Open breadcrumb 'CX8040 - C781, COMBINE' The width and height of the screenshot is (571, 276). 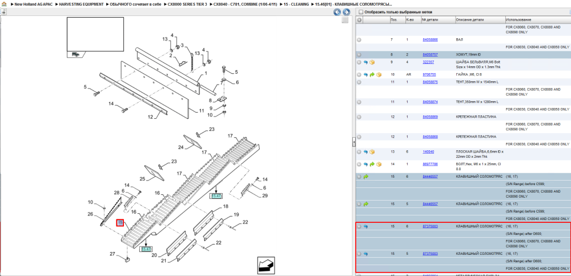[246, 5]
